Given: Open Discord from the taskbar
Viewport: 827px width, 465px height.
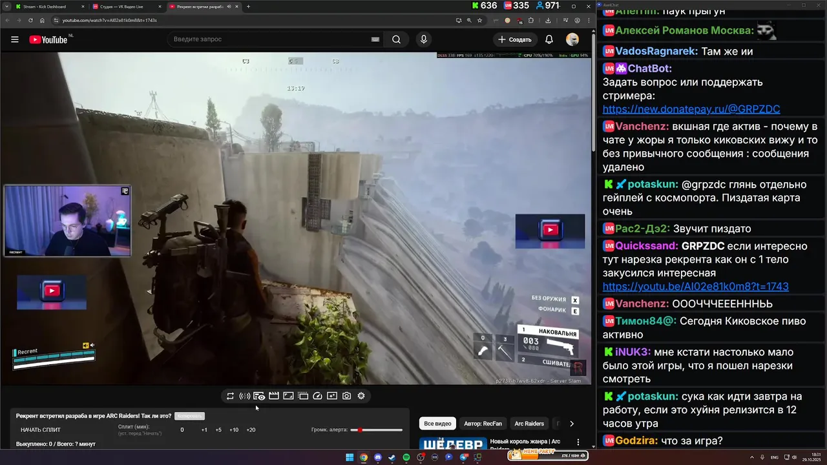Looking at the screenshot, I should click(378, 457).
